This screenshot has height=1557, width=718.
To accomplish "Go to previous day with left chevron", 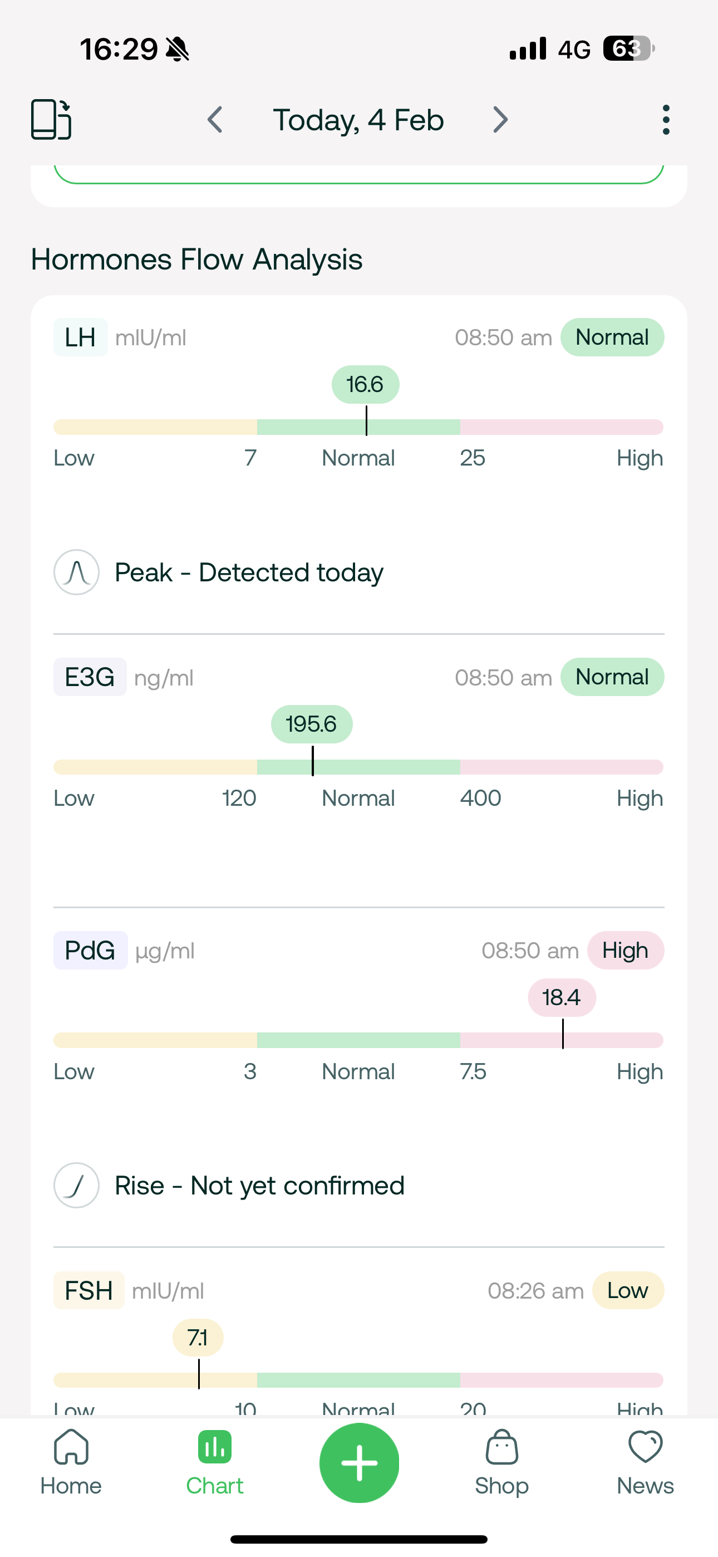I will click(x=215, y=120).
